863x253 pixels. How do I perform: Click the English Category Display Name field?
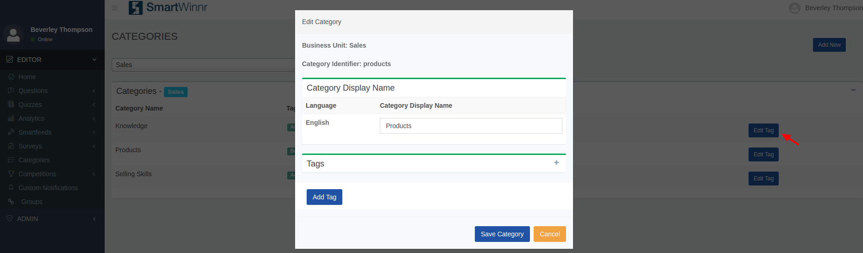(471, 126)
